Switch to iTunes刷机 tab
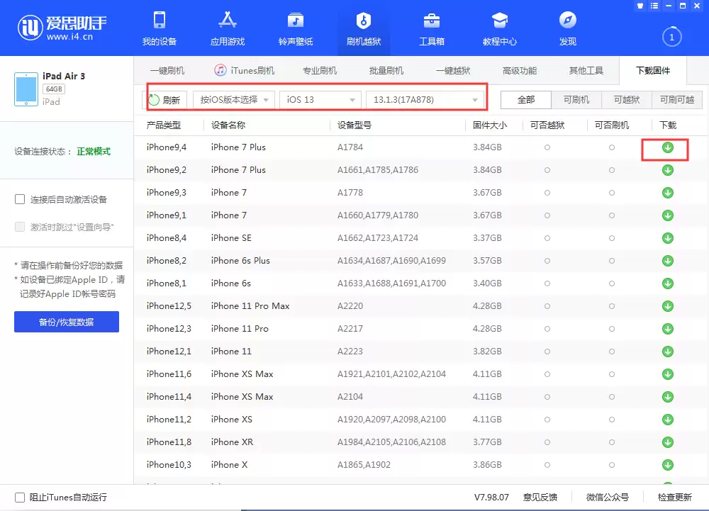709x511 pixels. tap(244, 70)
